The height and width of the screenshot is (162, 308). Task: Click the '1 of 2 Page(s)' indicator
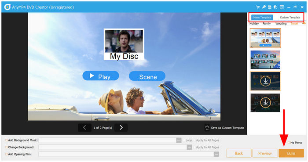(103, 128)
